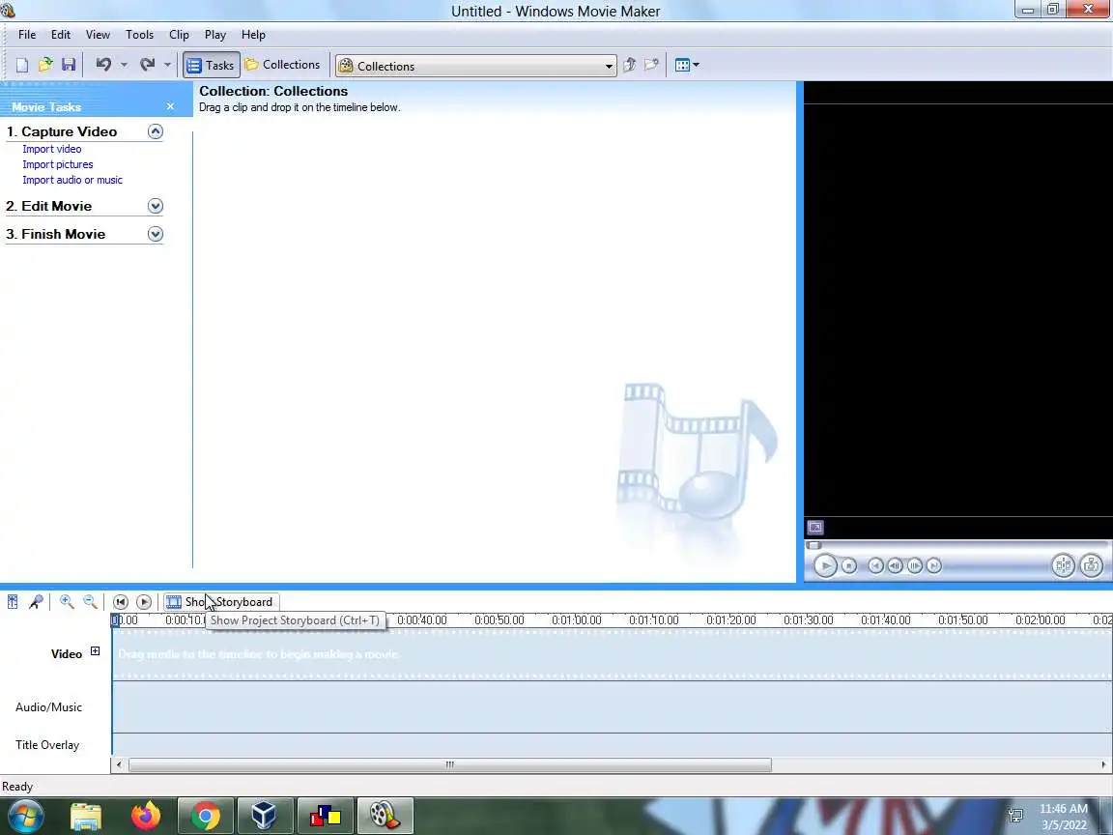Open the redo history dropdown arrow
The image size is (1113, 835).
click(167, 66)
